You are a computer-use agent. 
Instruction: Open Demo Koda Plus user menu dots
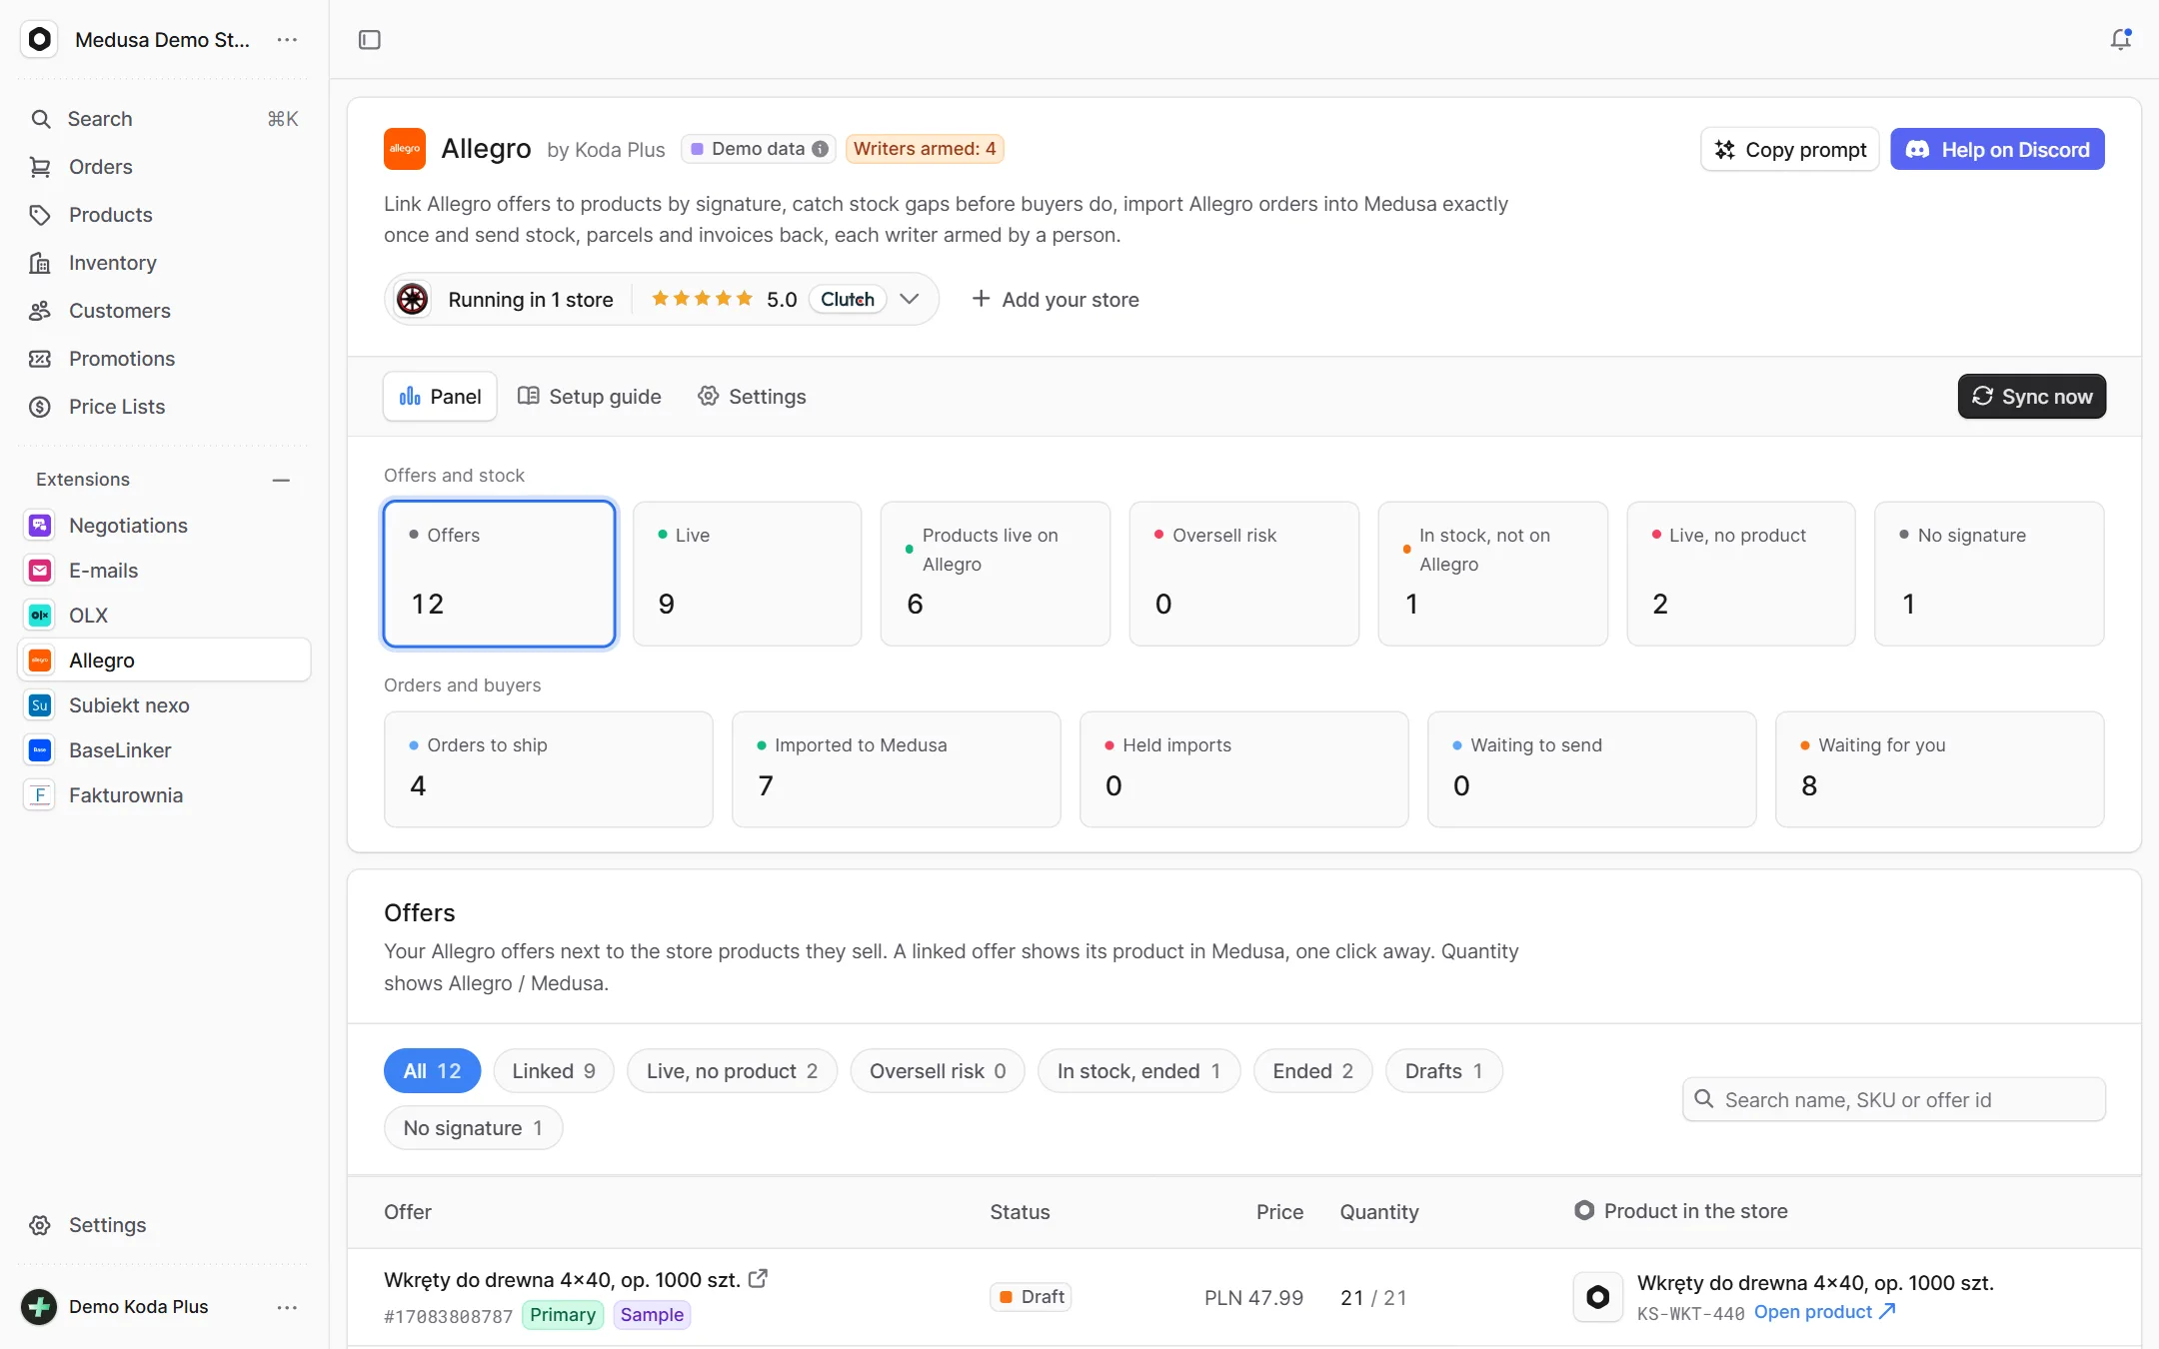coord(287,1307)
